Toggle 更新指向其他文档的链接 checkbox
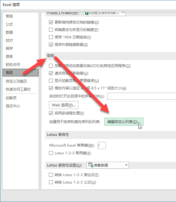176x202 pixels. coord(51,22)
